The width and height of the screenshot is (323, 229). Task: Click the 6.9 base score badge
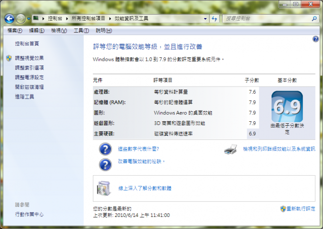coord(287,107)
